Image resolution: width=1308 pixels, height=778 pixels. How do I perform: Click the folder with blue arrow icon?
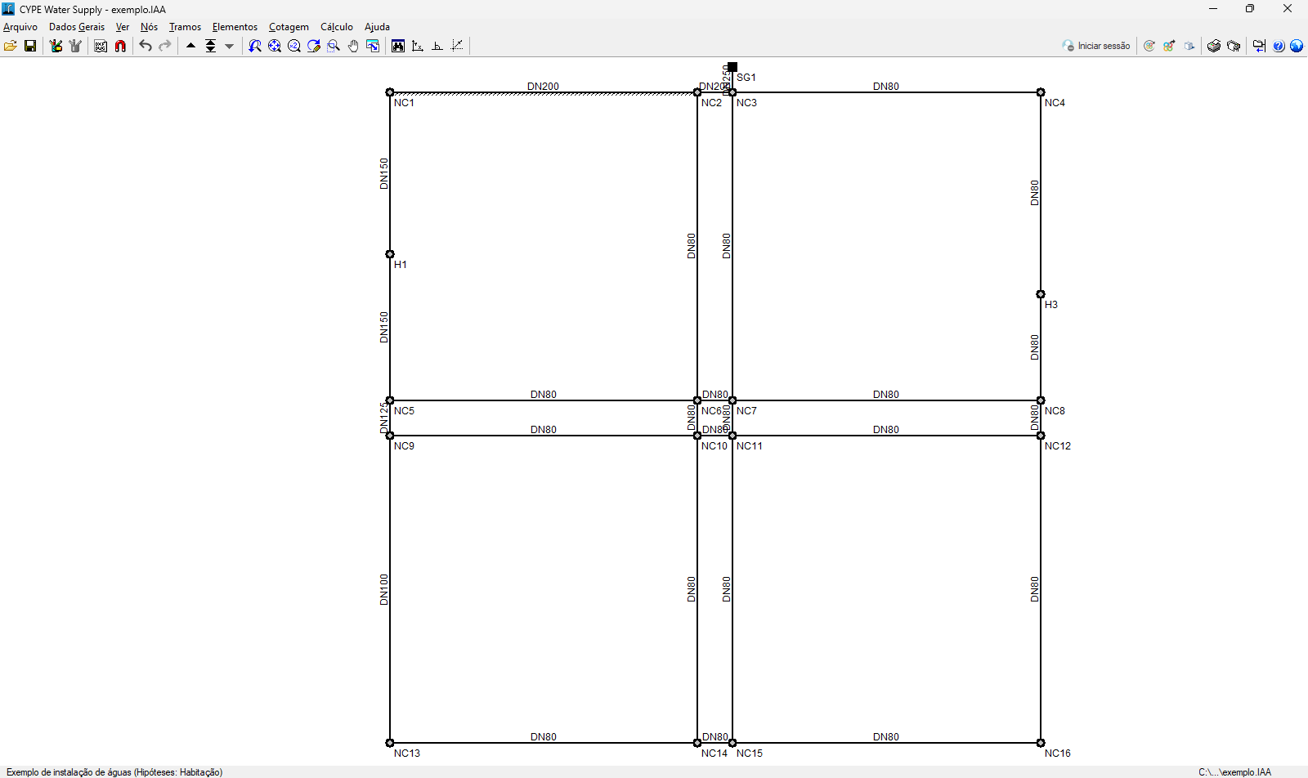click(1259, 46)
